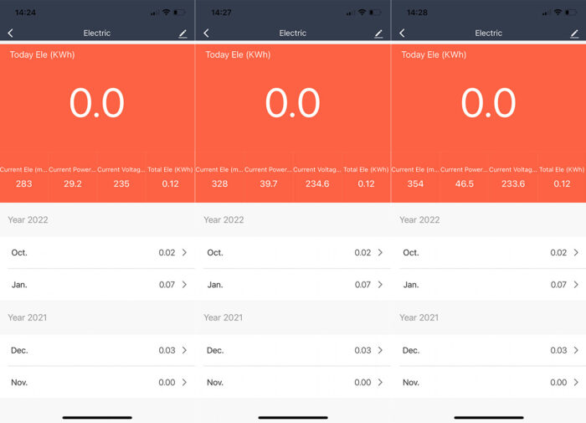Viewport: 586px width, 423px height.
Task: Expand the Oct. row chevron in the 14:24 screen
Action: (x=184, y=252)
